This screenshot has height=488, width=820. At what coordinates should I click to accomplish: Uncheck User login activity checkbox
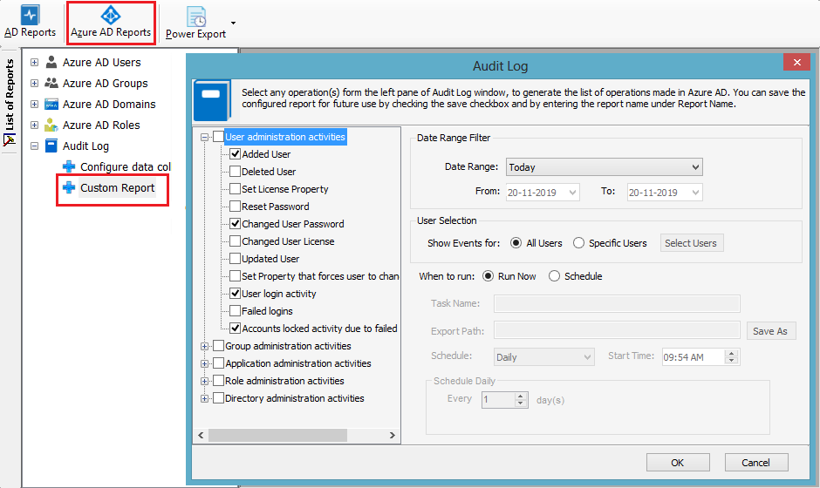coord(236,294)
